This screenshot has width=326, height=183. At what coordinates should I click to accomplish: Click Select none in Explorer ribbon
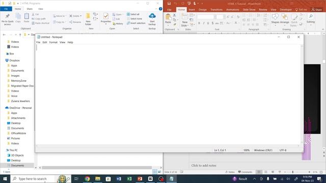pyautogui.click(x=134, y=19)
